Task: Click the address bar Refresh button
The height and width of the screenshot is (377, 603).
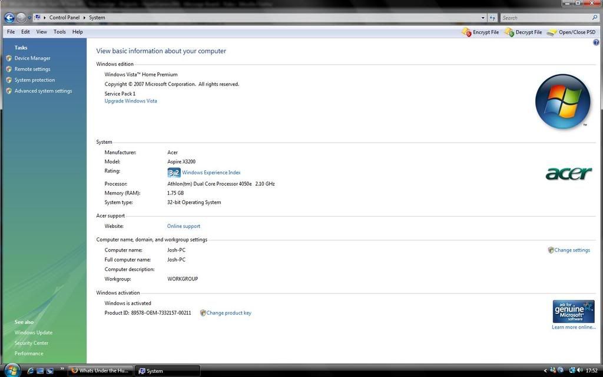Action: (493, 18)
